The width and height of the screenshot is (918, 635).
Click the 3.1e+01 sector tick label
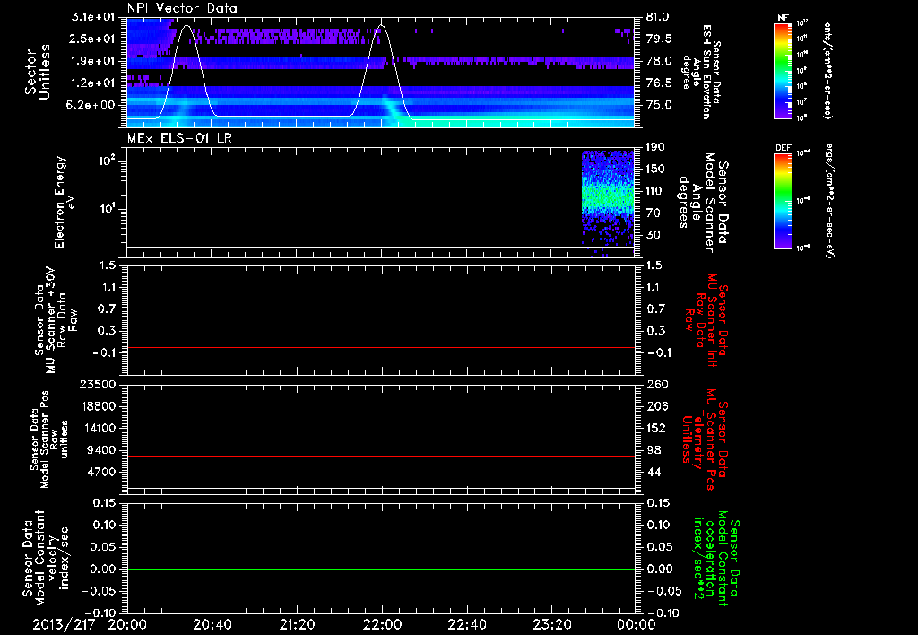coord(92,17)
